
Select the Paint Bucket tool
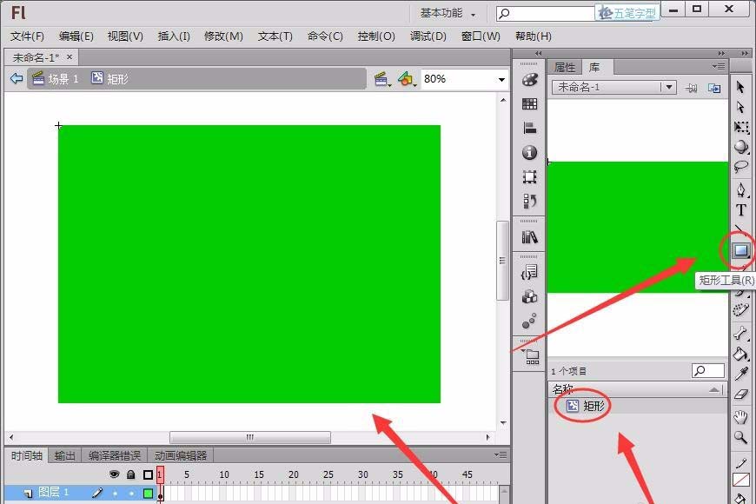point(741,355)
